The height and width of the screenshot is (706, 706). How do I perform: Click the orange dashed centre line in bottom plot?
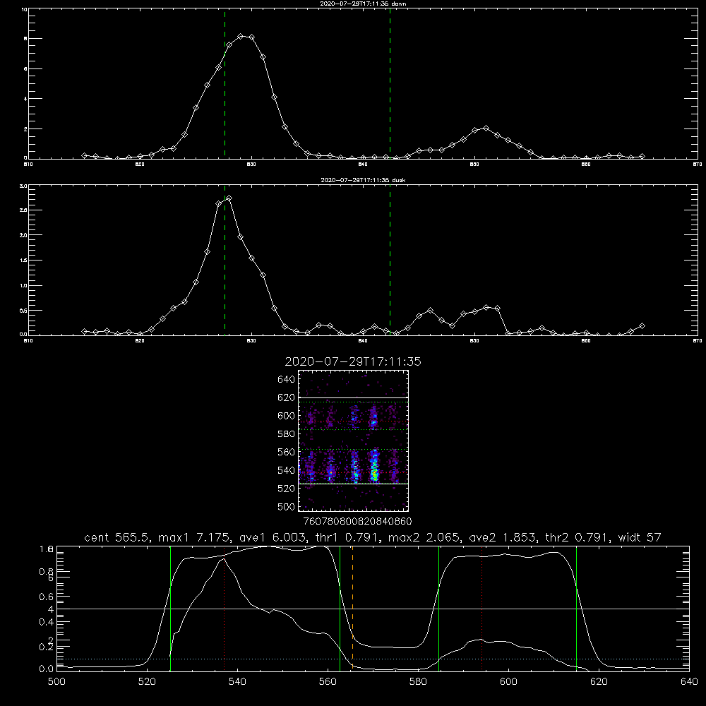(x=352, y=608)
